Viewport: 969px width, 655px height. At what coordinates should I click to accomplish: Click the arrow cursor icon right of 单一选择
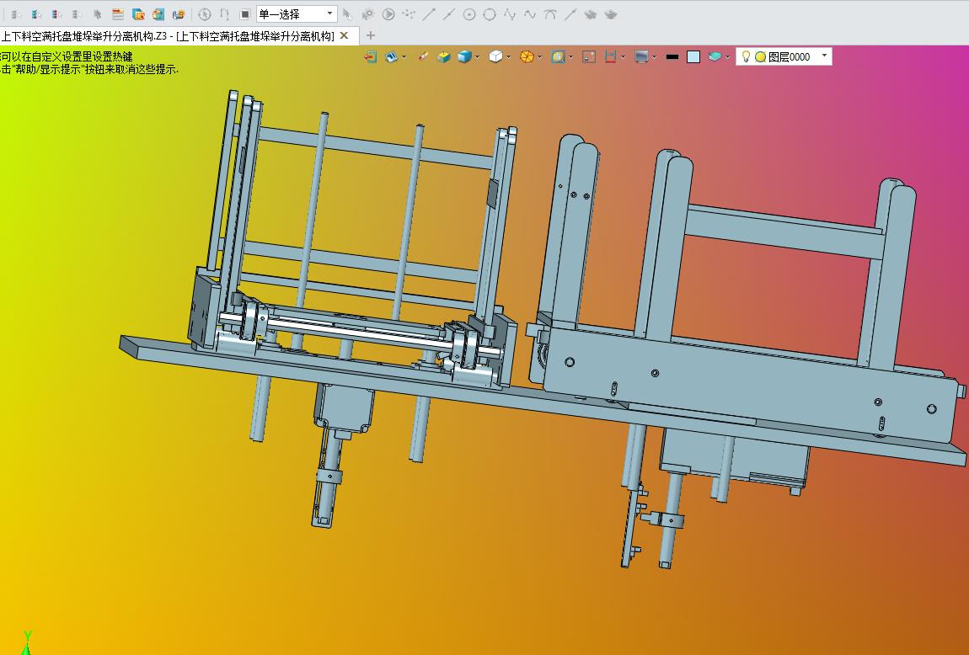(x=347, y=13)
